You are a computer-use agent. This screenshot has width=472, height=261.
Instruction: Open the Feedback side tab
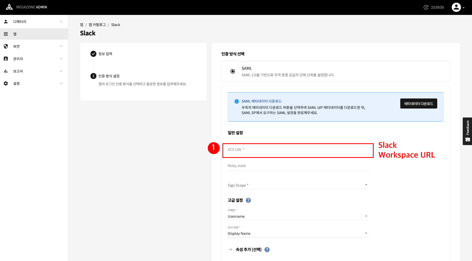467,131
